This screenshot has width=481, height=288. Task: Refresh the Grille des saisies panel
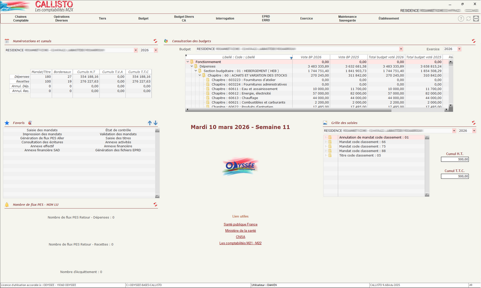(474, 123)
